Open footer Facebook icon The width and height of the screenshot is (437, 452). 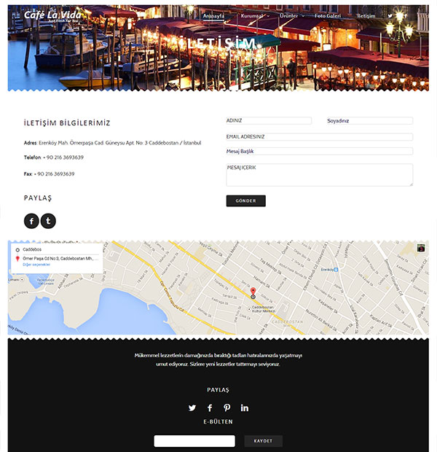[210, 408]
